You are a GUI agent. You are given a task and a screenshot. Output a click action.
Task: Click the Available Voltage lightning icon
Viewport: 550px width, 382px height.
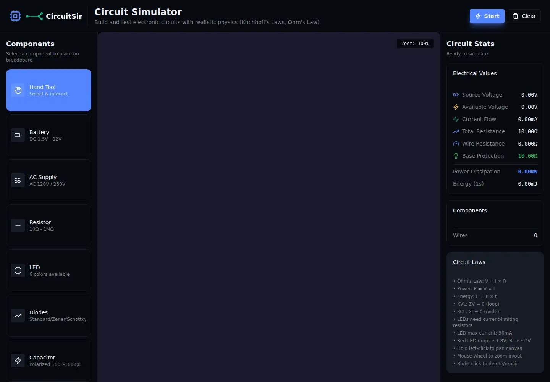click(x=456, y=107)
